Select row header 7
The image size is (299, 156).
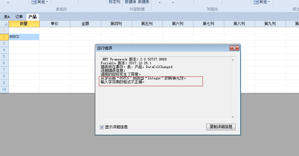tap(4, 70)
